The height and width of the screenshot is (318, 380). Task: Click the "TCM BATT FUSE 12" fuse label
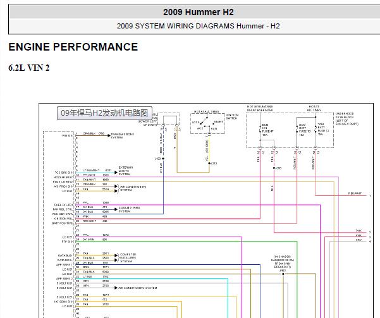point(323,129)
